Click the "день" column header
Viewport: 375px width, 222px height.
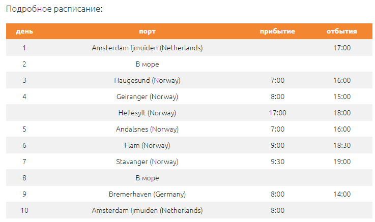point(24,31)
